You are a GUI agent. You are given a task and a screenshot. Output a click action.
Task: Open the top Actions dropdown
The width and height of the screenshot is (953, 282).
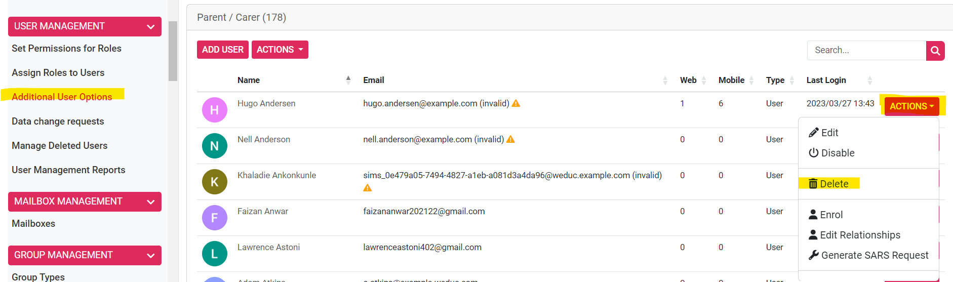pos(280,50)
